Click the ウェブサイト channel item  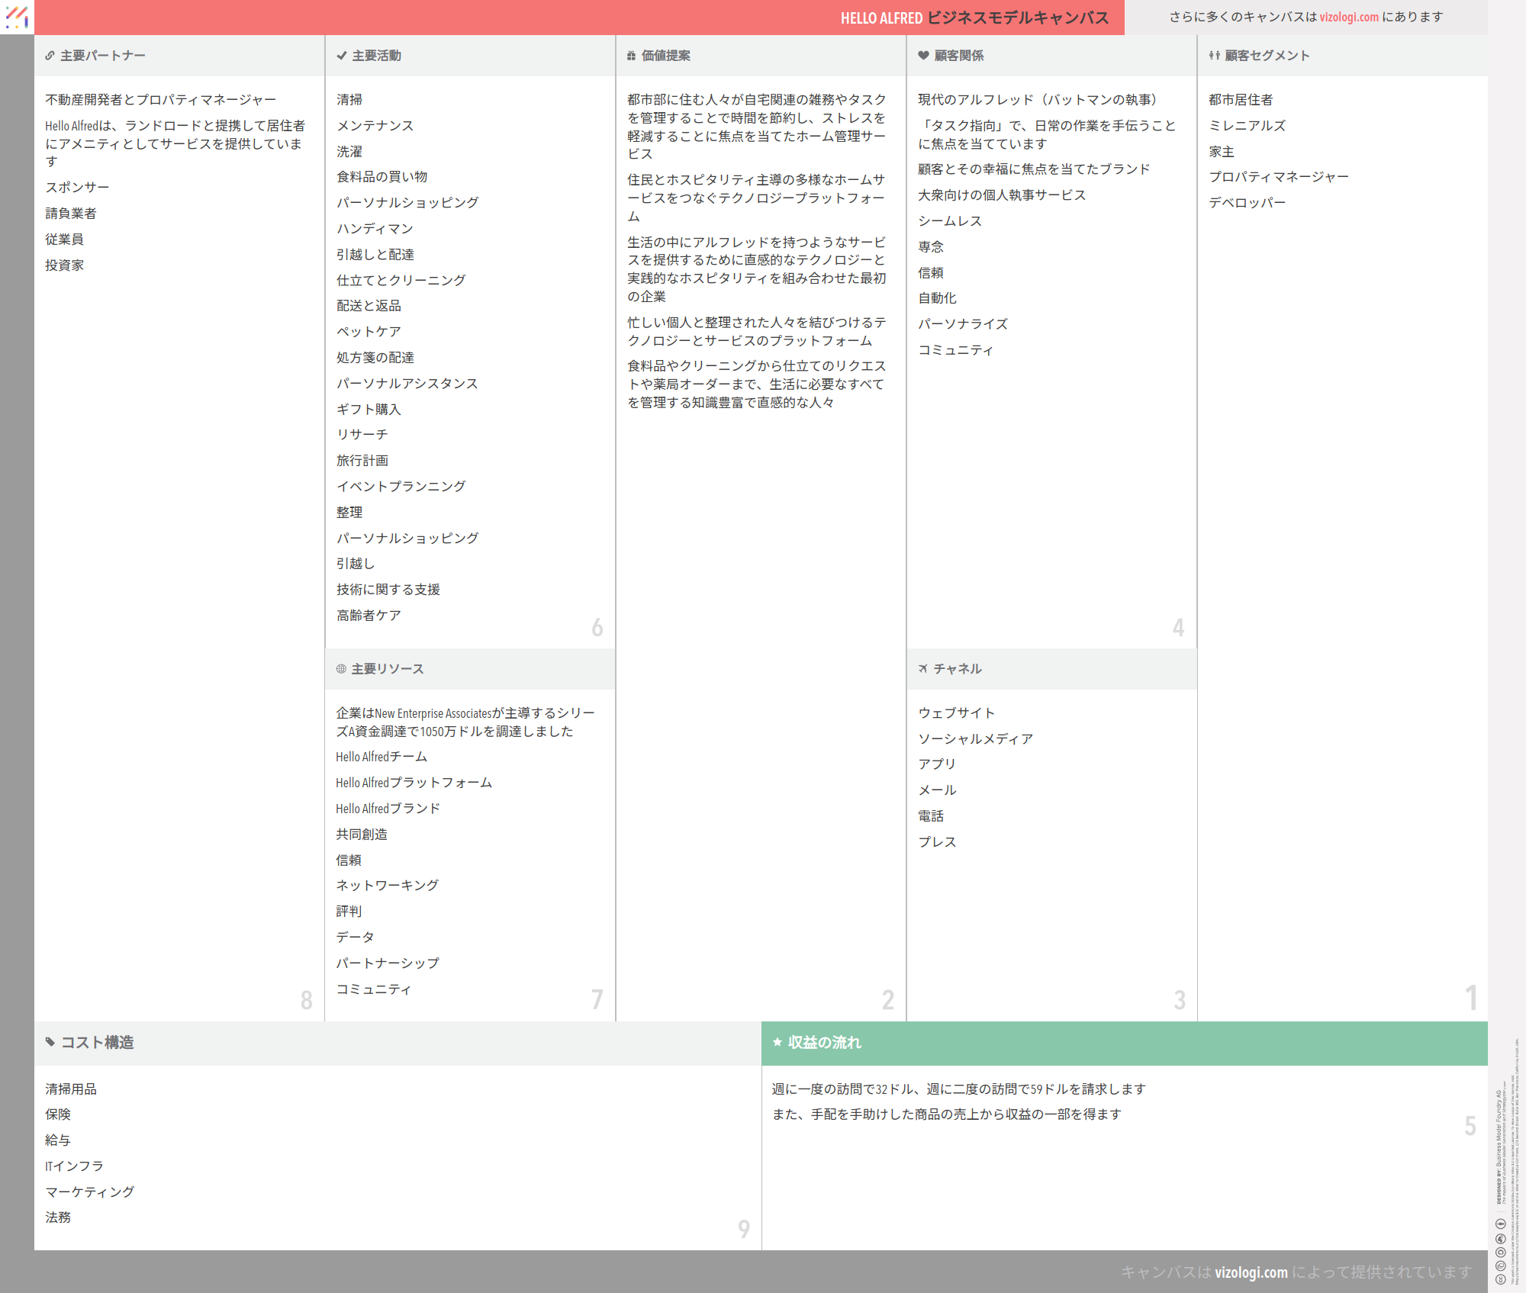click(956, 713)
